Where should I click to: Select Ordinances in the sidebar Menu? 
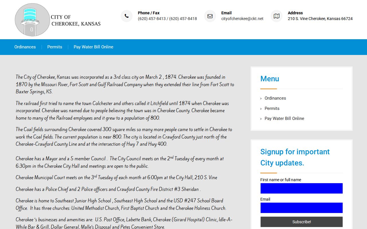[x=275, y=98]
